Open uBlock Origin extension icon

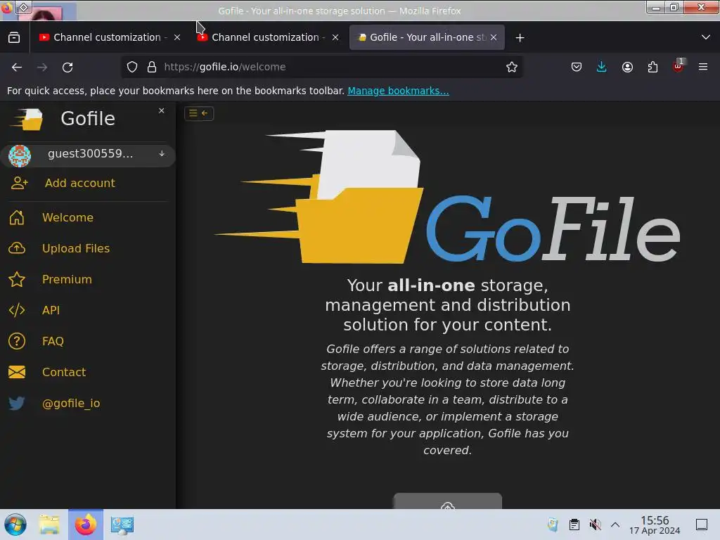click(x=679, y=66)
